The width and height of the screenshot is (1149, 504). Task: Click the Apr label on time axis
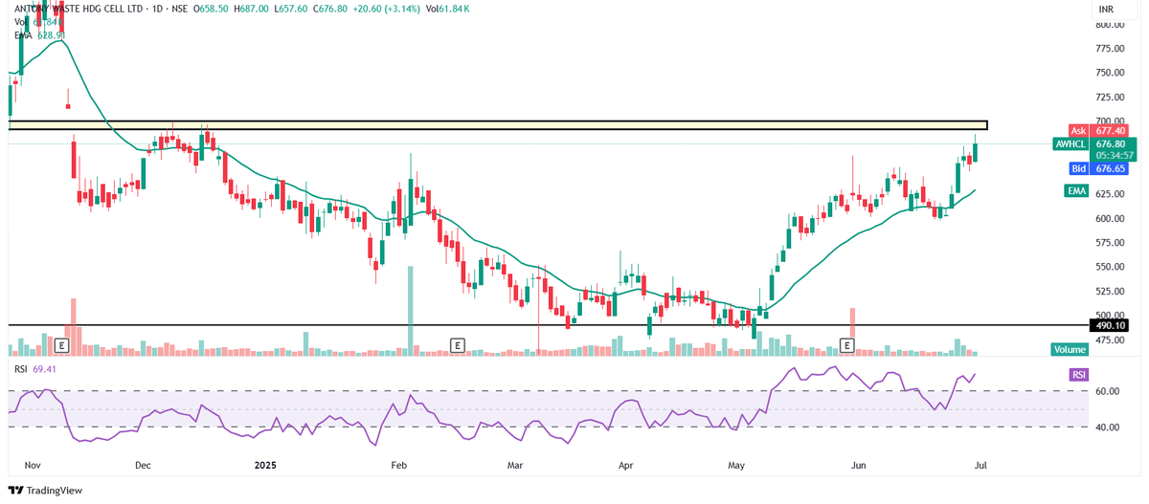pyautogui.click(x=626, y=465)
